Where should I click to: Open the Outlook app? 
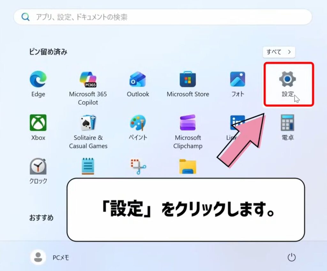coord(138,80)
